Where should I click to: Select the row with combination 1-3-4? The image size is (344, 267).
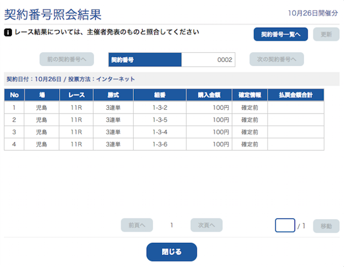click(x=160, y=132)
